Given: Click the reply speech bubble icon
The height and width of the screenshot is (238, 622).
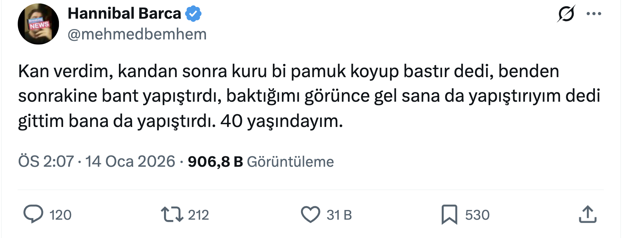Looking at the screenshot, I should pyautogui.click(x=33, y=214).
